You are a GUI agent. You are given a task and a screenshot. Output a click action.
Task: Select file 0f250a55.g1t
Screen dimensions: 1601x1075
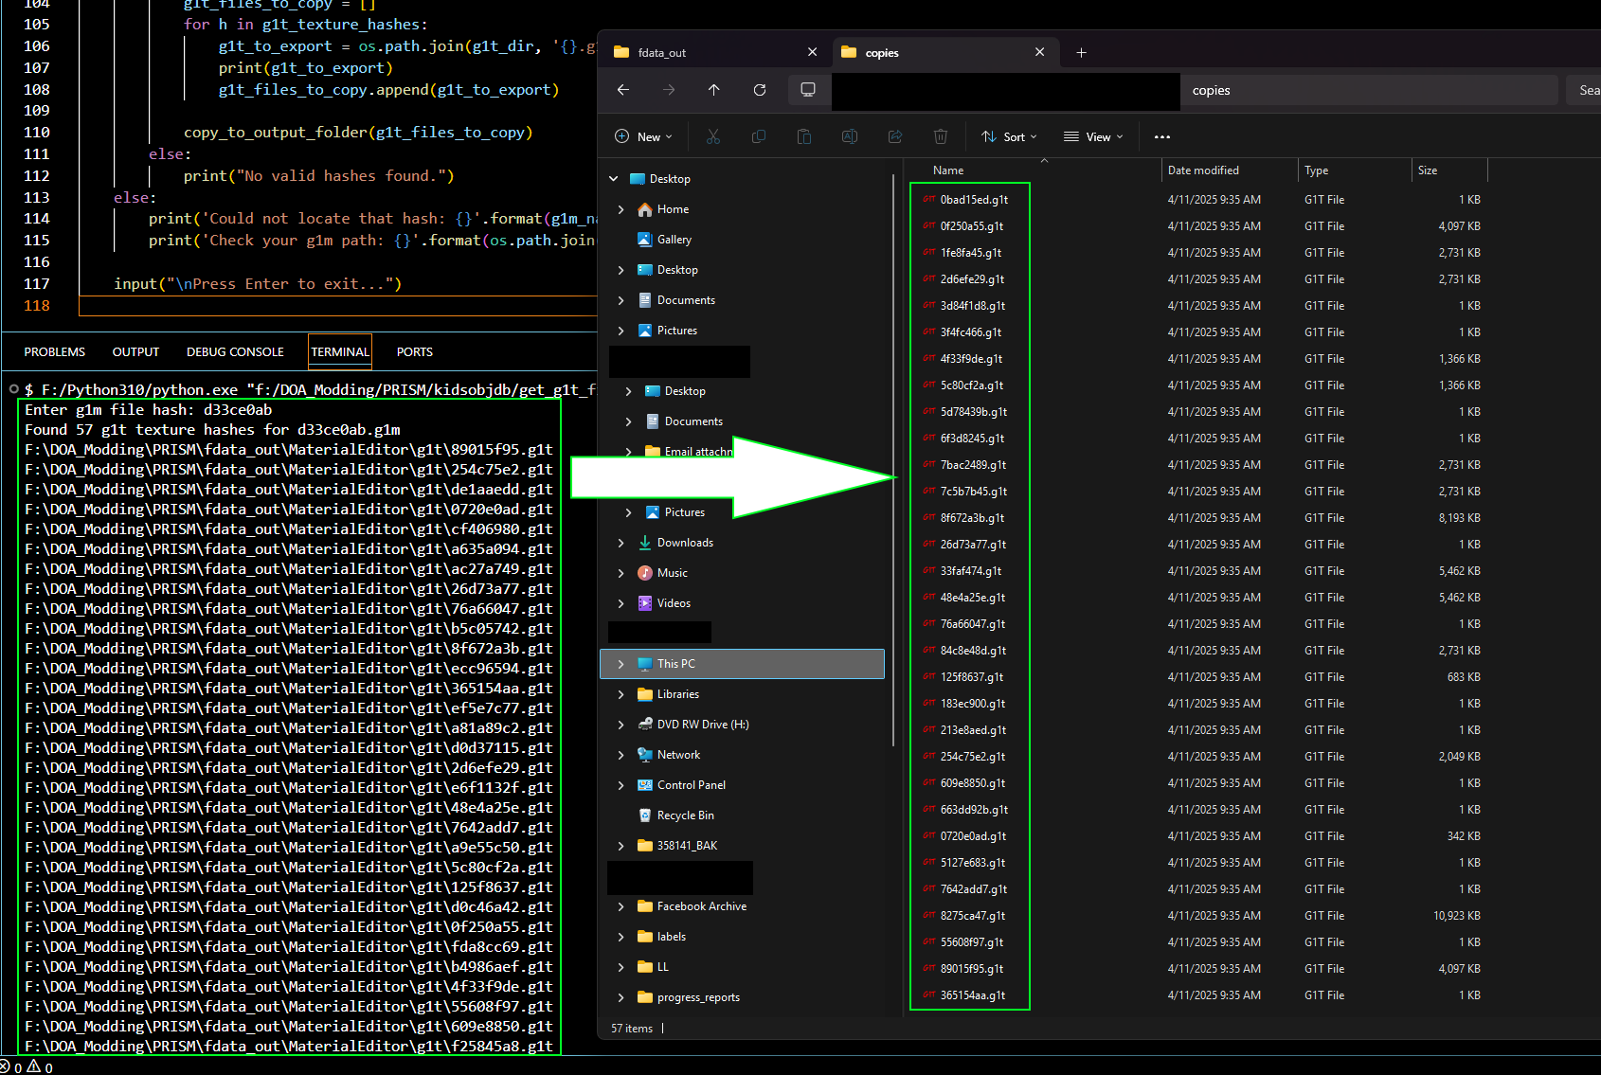coord(971,226)
